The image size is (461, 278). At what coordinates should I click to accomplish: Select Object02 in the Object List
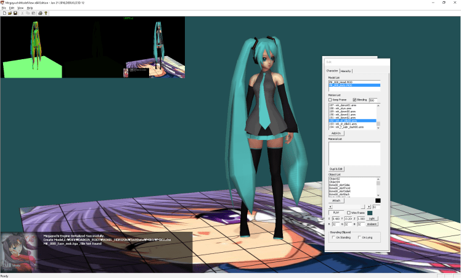(353, 179)
